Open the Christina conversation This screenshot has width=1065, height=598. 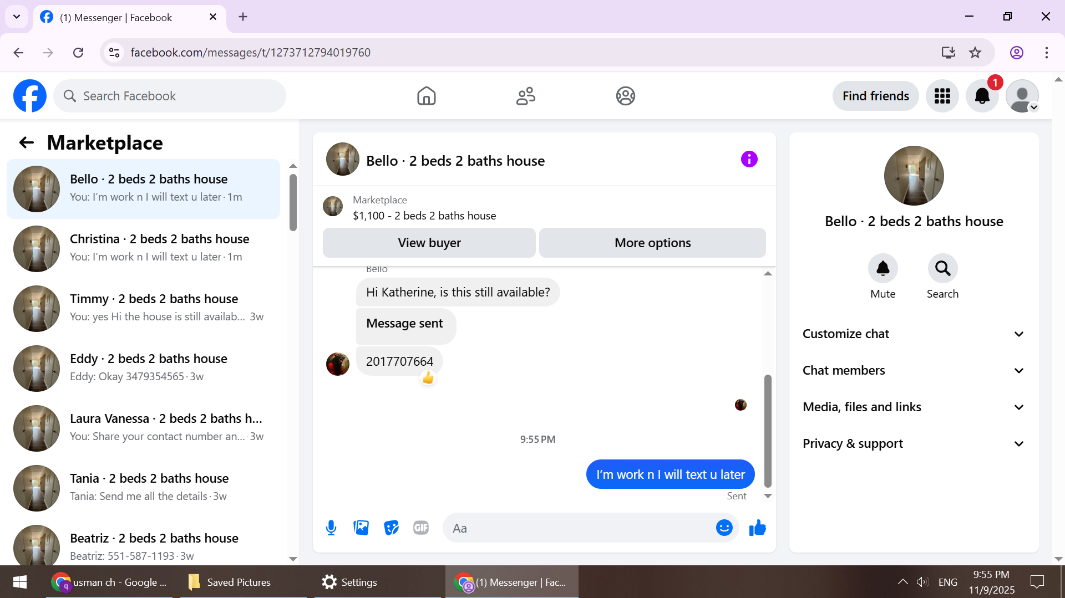tap(143, 249)
